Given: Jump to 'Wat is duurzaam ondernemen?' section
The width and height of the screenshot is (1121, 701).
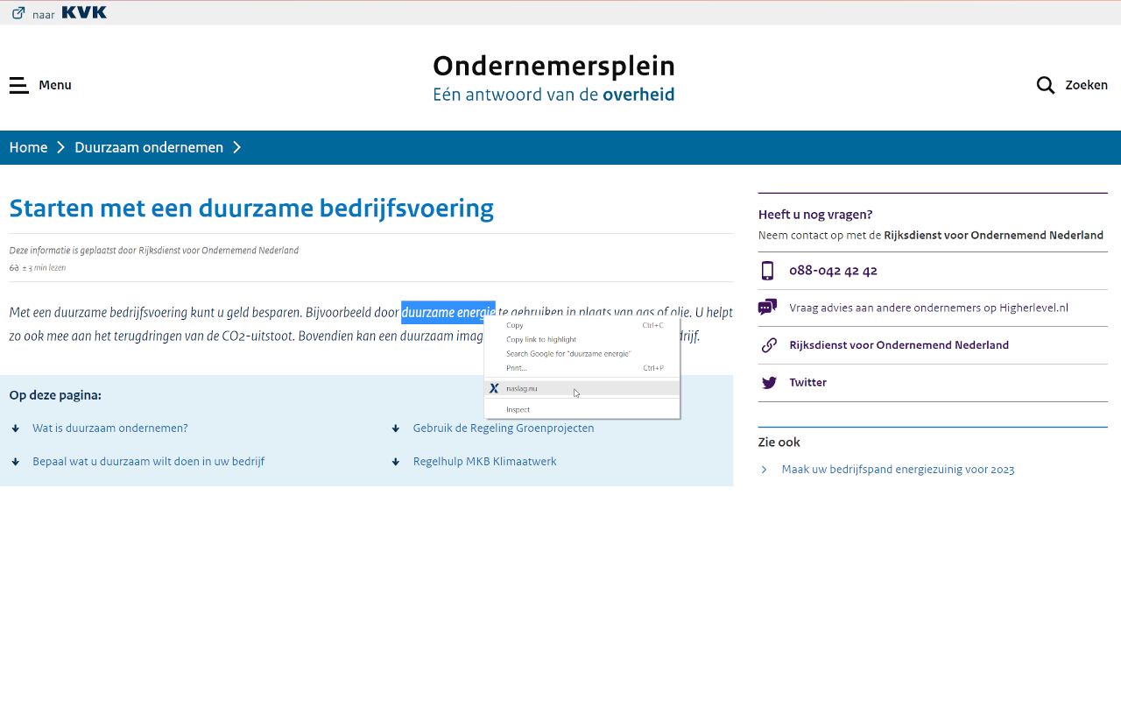Looking at the screenshot, I should (110, 428).
